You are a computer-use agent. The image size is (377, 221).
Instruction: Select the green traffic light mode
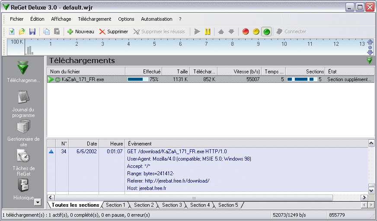click(266, 32)
